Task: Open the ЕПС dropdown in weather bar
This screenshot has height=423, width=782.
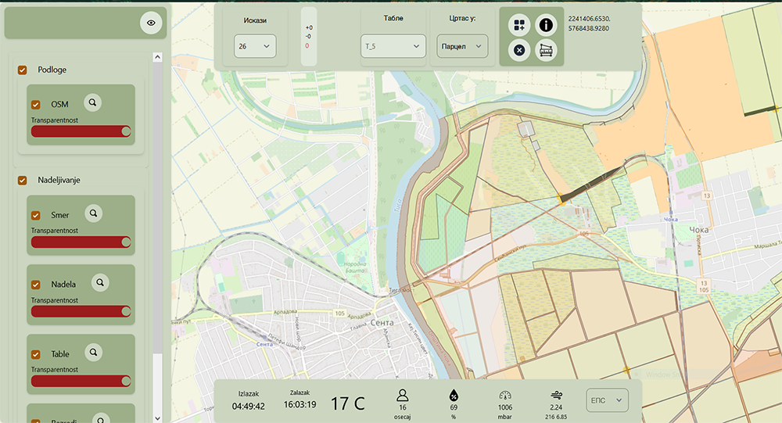Action: (x=607, y=400)
